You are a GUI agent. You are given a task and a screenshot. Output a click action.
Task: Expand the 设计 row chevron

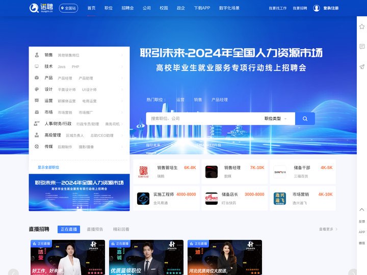(122, 89)
